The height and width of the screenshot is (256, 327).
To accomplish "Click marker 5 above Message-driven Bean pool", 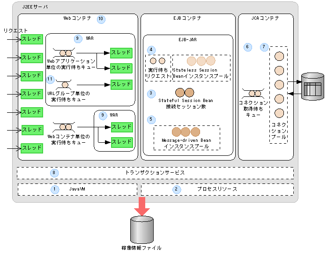I will 151,119.
